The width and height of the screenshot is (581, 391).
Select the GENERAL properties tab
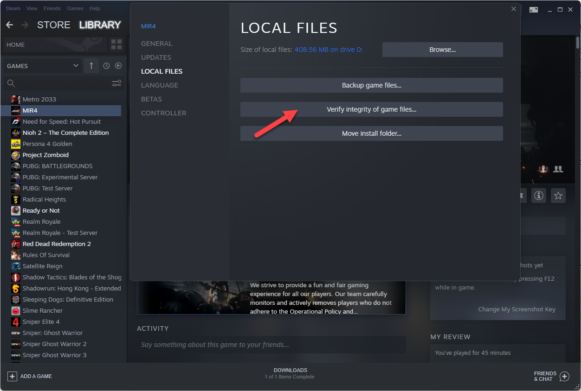click(157, 44)
